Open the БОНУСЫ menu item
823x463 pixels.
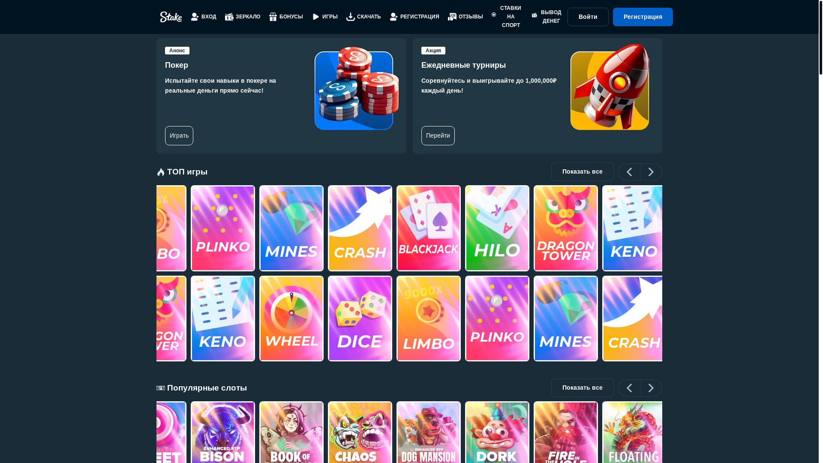[286, 17]
